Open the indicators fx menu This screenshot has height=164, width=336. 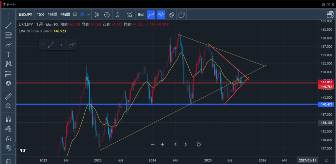[117, 14]
